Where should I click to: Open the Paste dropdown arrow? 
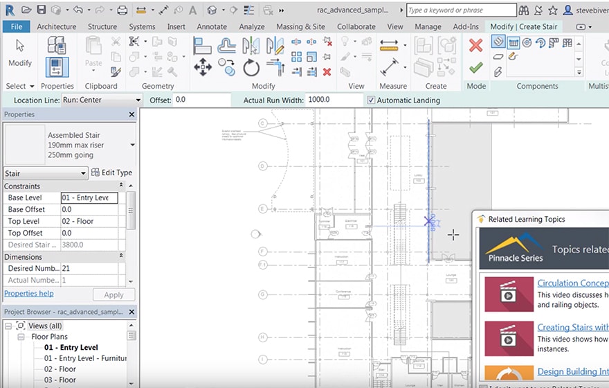(93, 71)
